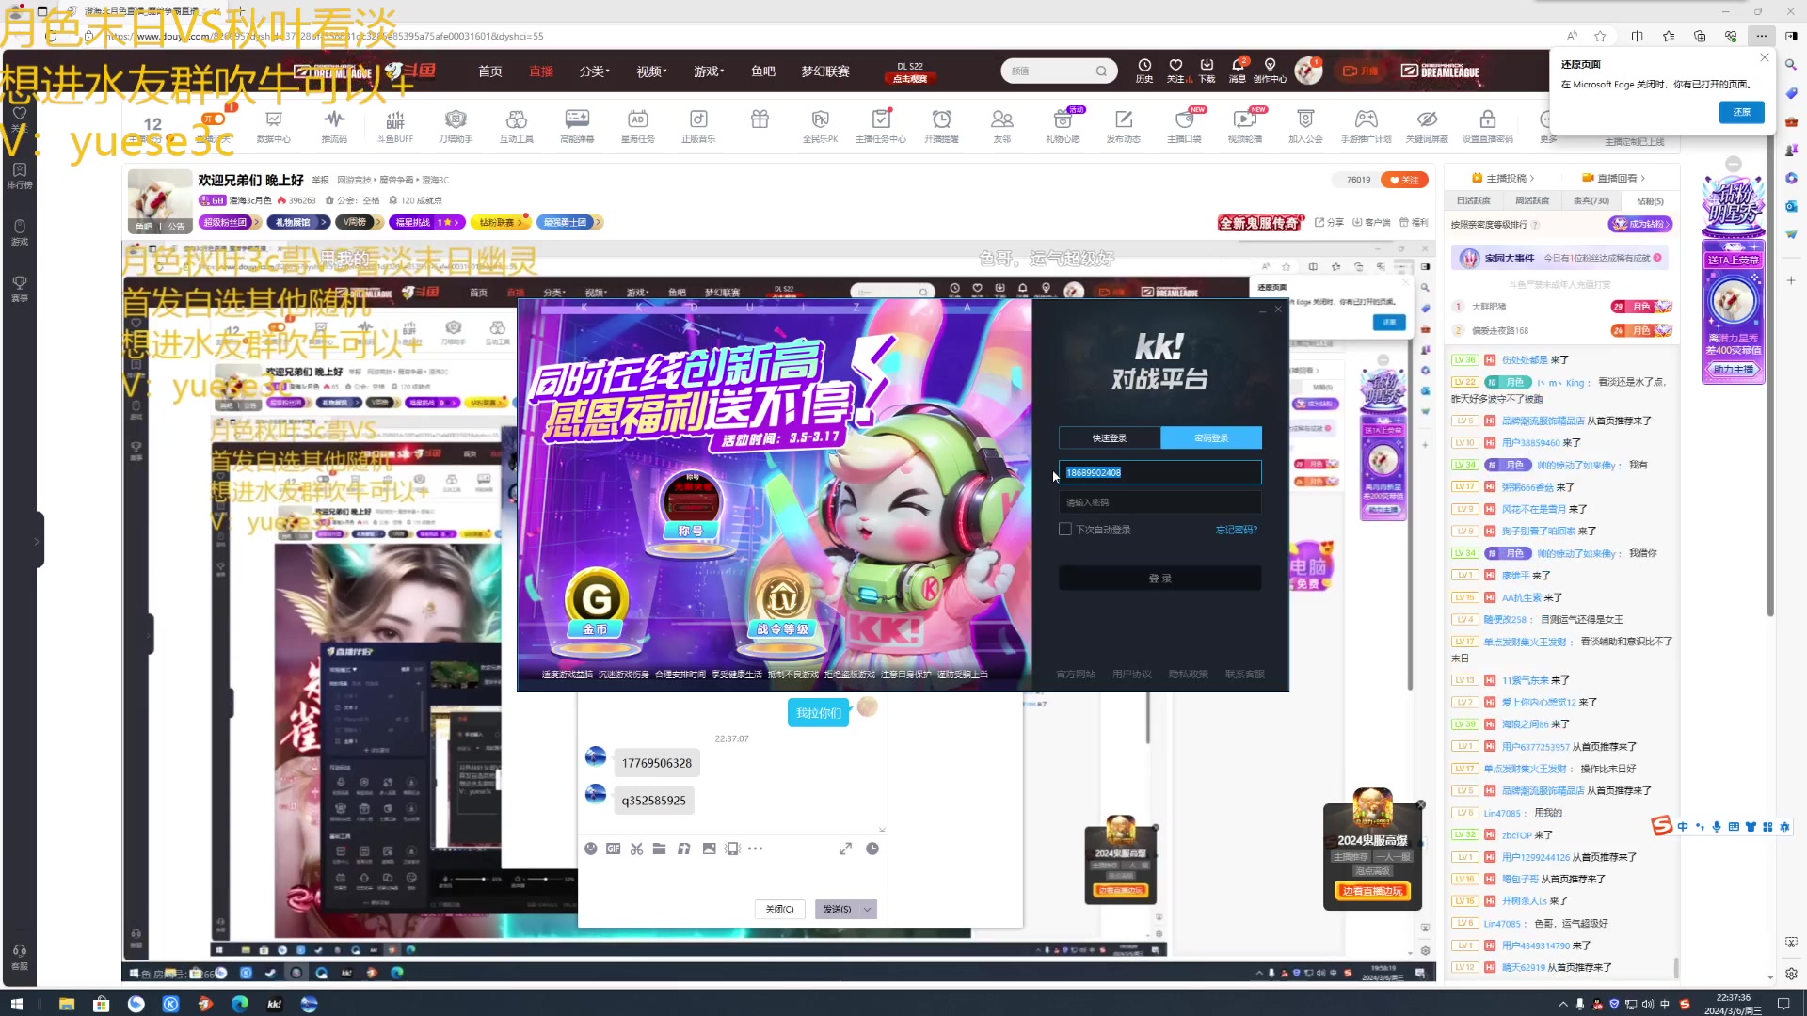Switch to 日活跃度 daily activity tab
This screenshot has height=1016, width=1807.
1474,200
